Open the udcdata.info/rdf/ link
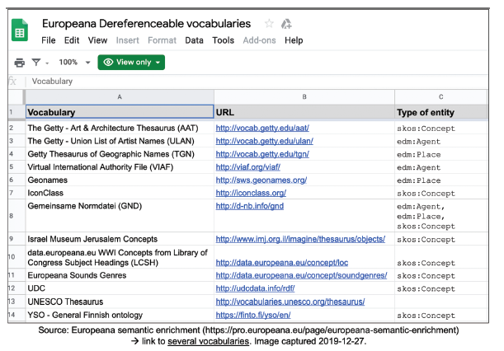Screen dimensions: 504x351 255,288
